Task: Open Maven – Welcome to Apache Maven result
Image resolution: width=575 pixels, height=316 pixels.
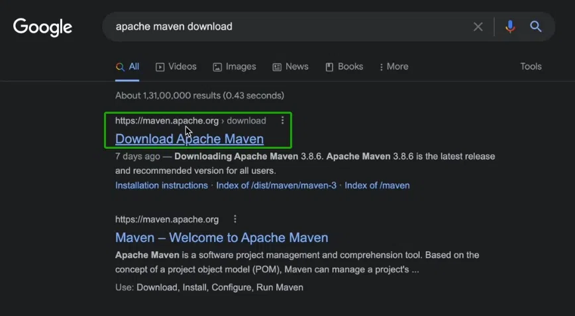Action: 221,237
